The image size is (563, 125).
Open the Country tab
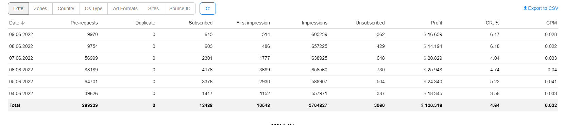(66, 8)
